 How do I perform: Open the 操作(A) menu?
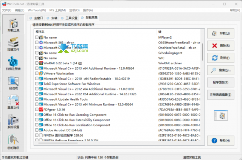88,10
